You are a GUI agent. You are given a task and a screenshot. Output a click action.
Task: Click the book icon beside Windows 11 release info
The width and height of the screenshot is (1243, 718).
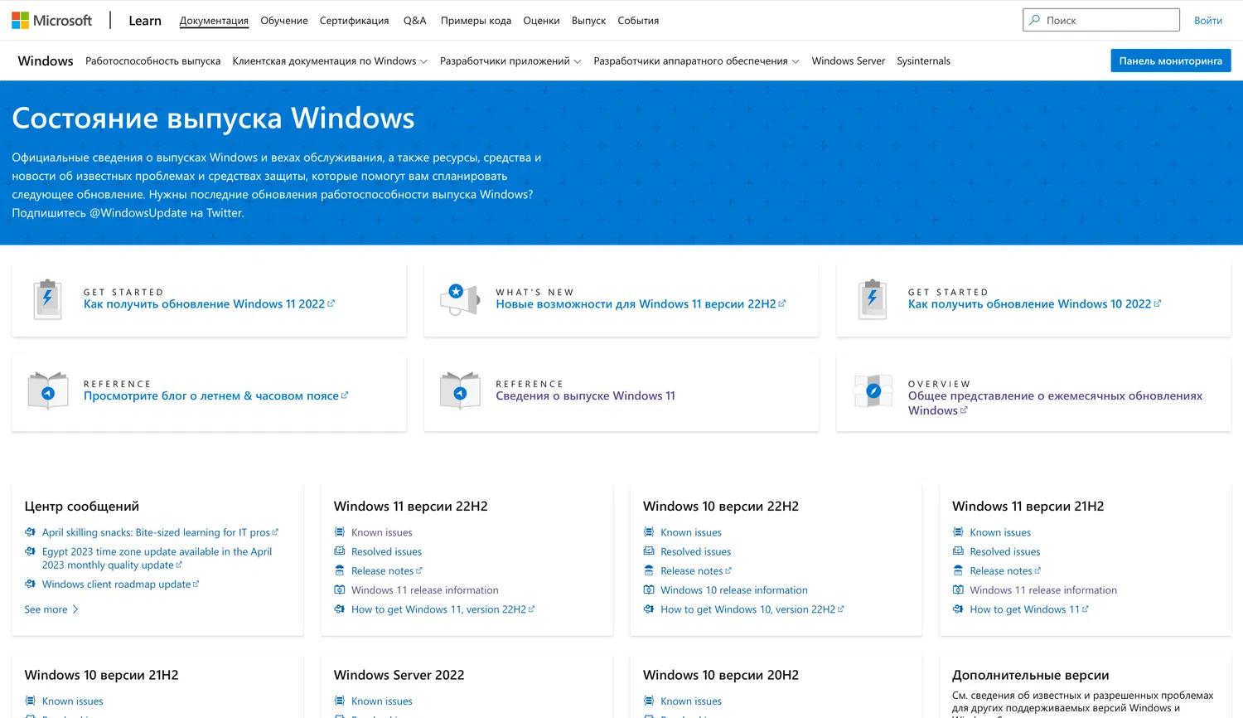460,391
